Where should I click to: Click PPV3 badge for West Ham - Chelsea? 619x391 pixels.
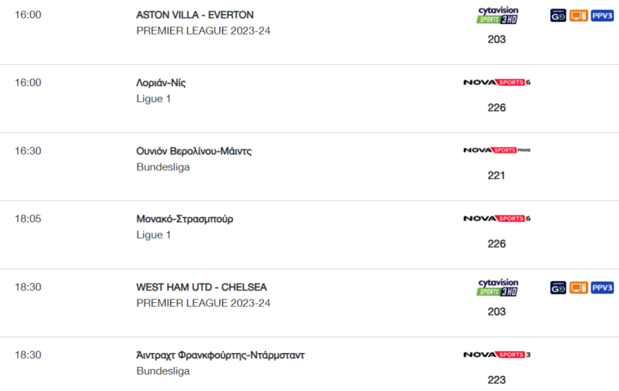coord(602,288)
